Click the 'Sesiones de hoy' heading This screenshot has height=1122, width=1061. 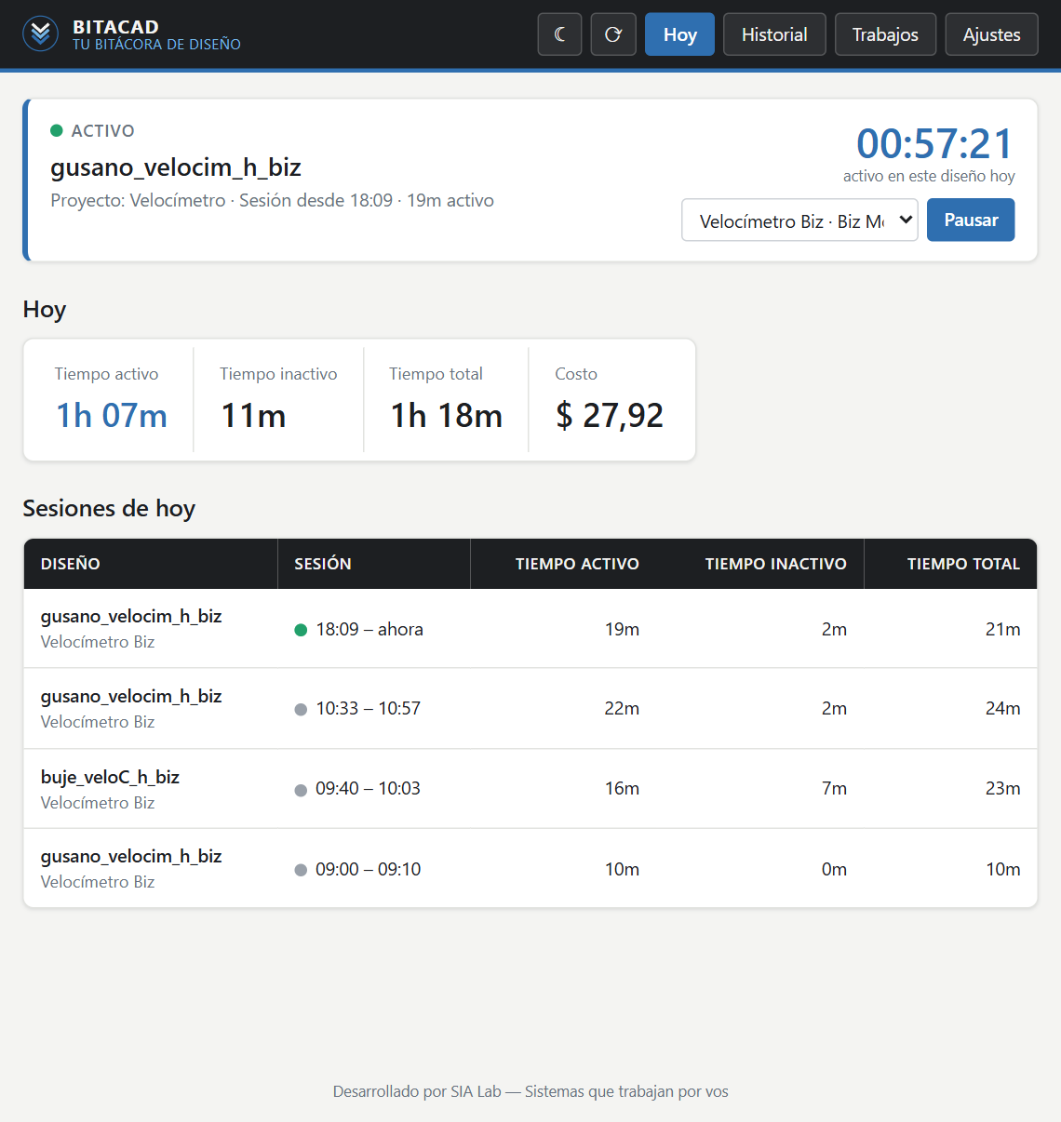[x=109, y=508]
